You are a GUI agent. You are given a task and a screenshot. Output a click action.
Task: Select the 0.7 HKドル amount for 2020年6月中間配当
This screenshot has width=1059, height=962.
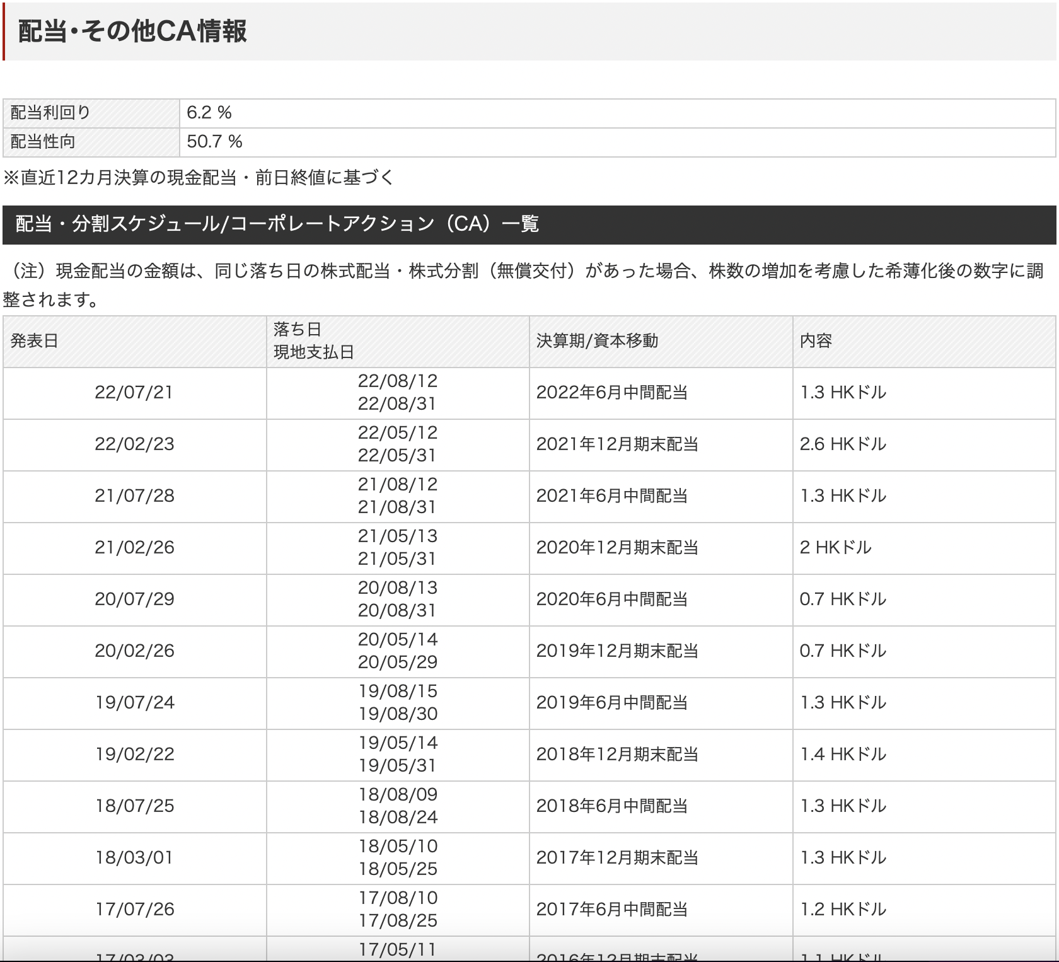843,600
